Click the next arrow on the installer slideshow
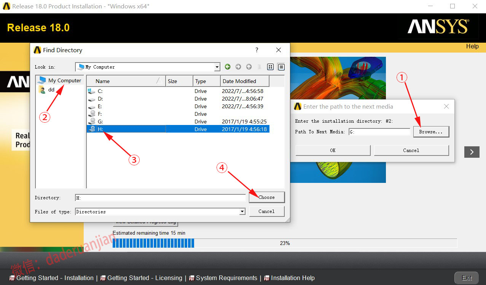This screenshot has width=486, height=285. (472, 152)
